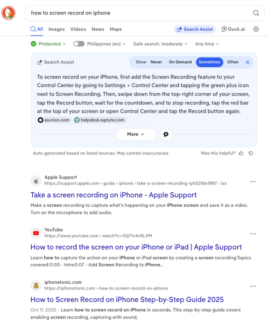Open the settings gear icon
This screenshot has width=269, height=323.
coord(256,29)
